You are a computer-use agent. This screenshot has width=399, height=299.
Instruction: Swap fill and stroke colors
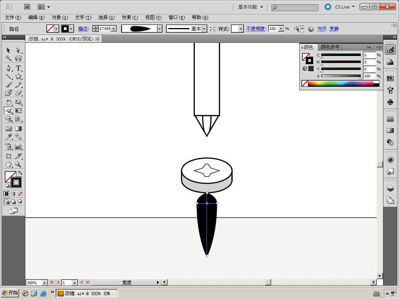[20, 173]
